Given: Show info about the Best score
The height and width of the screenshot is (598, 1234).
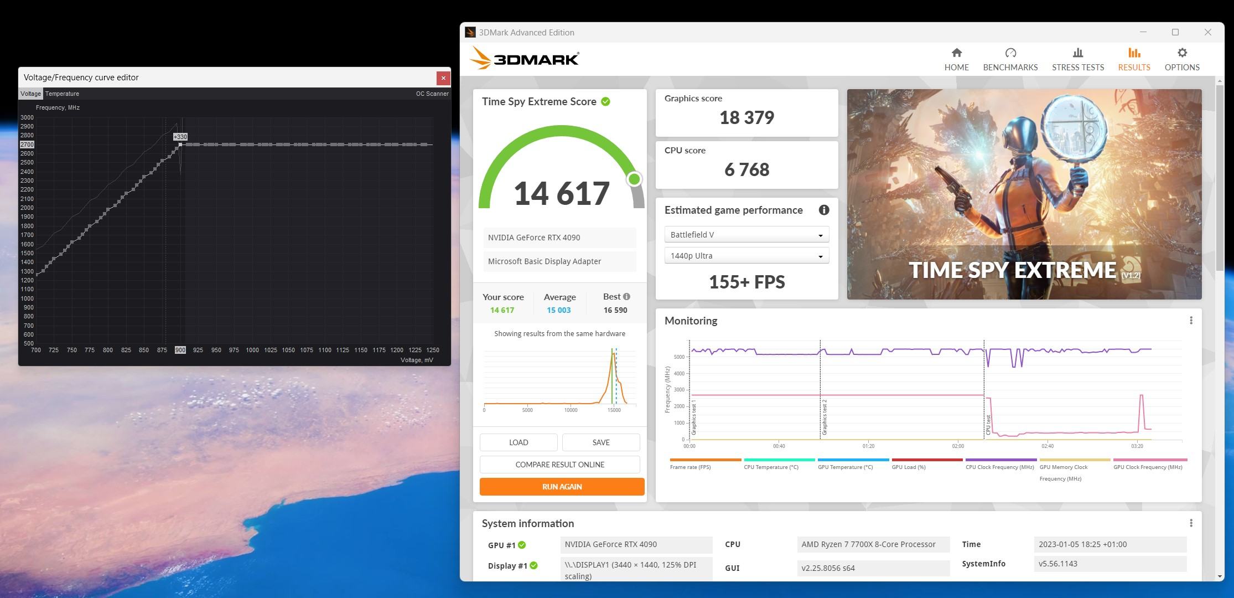Looking at the screenshot, I should 626,296.
